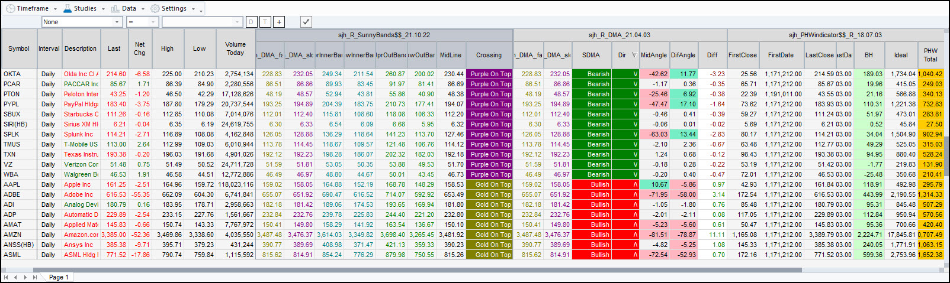Click the SDMA column header
950x283 pixels.
(x=590, y=55)
